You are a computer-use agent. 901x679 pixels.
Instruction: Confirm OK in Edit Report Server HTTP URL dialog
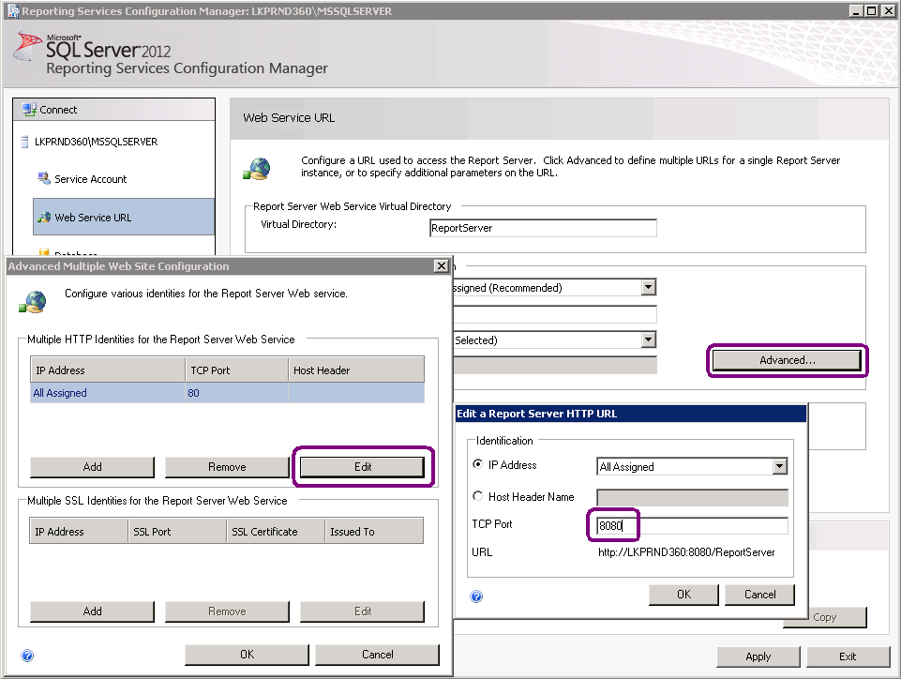683,595
